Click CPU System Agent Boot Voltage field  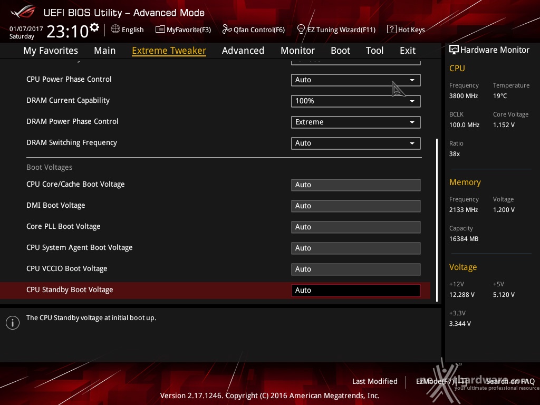(356, 248)
